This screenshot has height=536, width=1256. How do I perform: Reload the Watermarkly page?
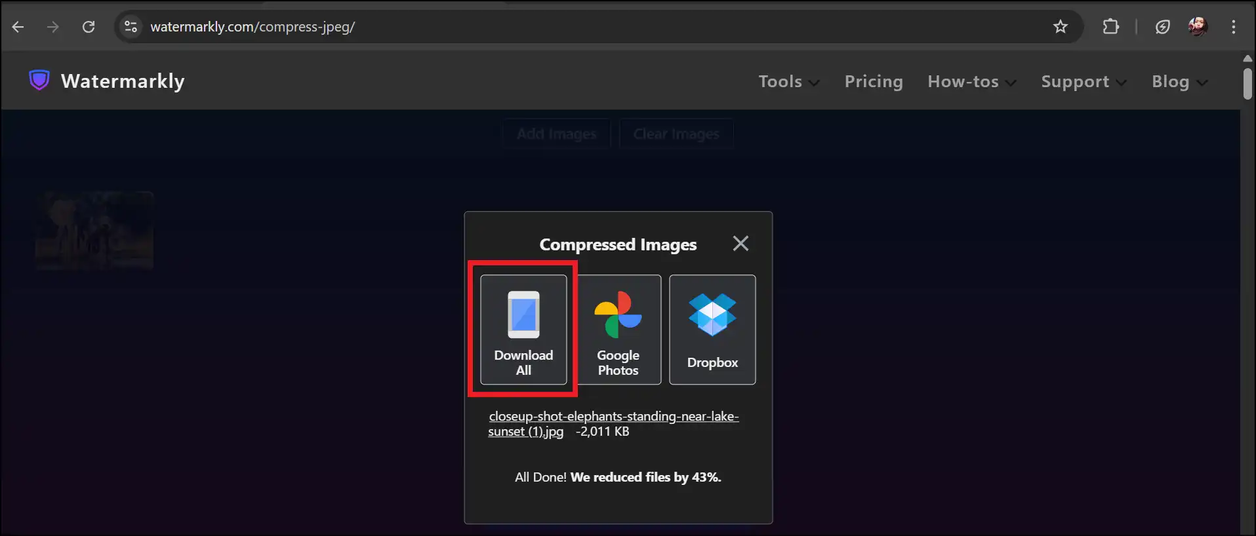(x=89, y=27)
